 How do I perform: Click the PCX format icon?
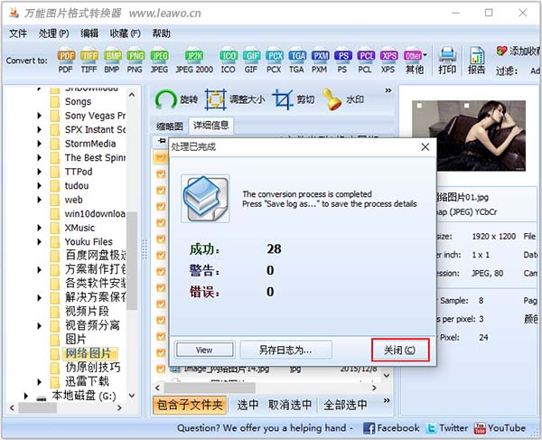coord(274,60)
